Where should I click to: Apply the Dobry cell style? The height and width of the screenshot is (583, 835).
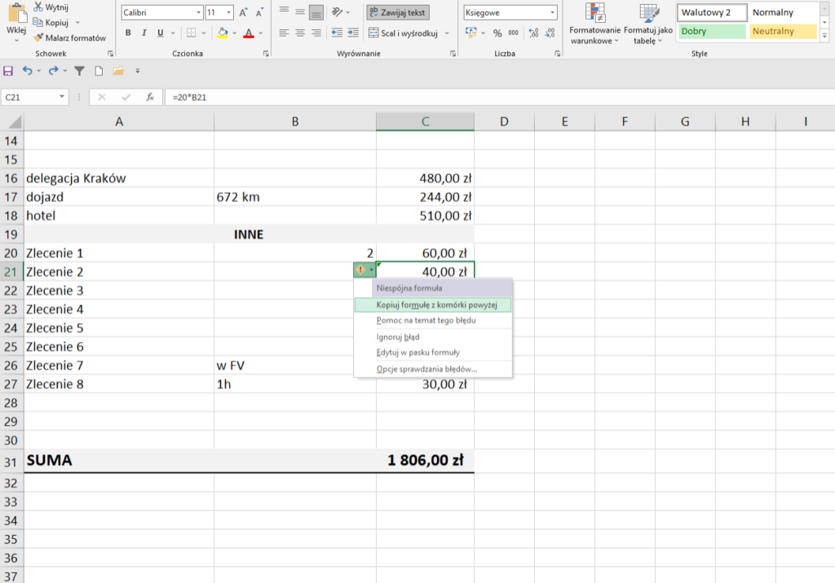(711, 31)
